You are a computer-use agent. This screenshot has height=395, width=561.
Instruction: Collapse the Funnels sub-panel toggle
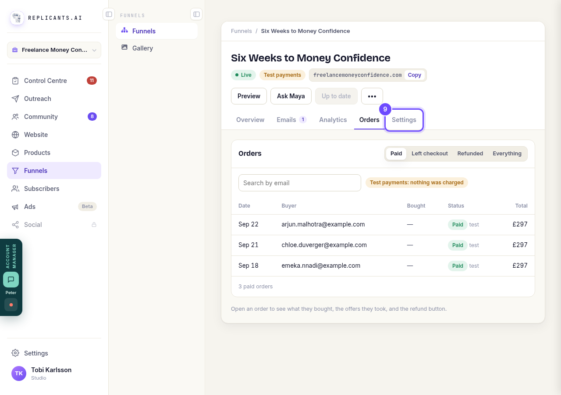[x=196, y=14]
